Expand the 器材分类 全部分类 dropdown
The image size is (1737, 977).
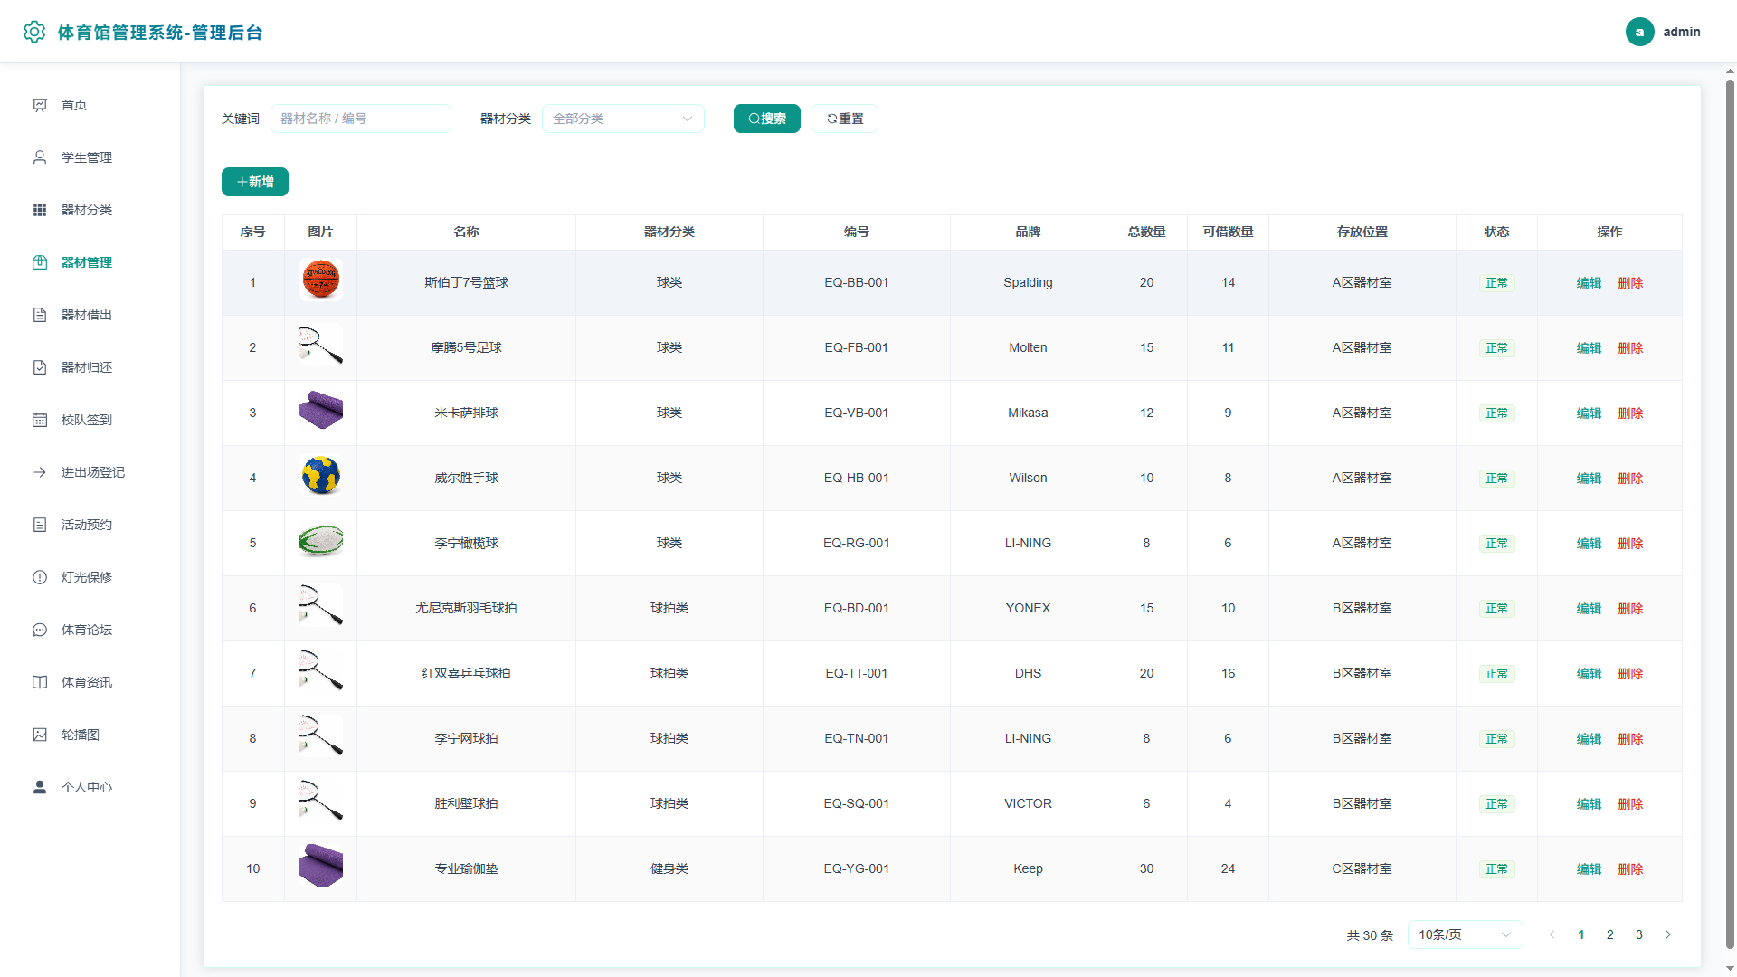623,119
